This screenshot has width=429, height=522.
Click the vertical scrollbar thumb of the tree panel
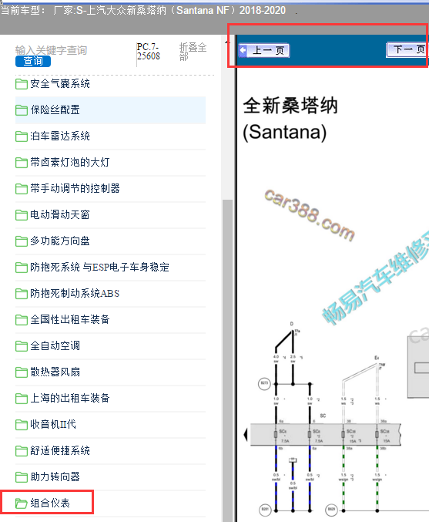pyautogui.click(x=227, y=359)
